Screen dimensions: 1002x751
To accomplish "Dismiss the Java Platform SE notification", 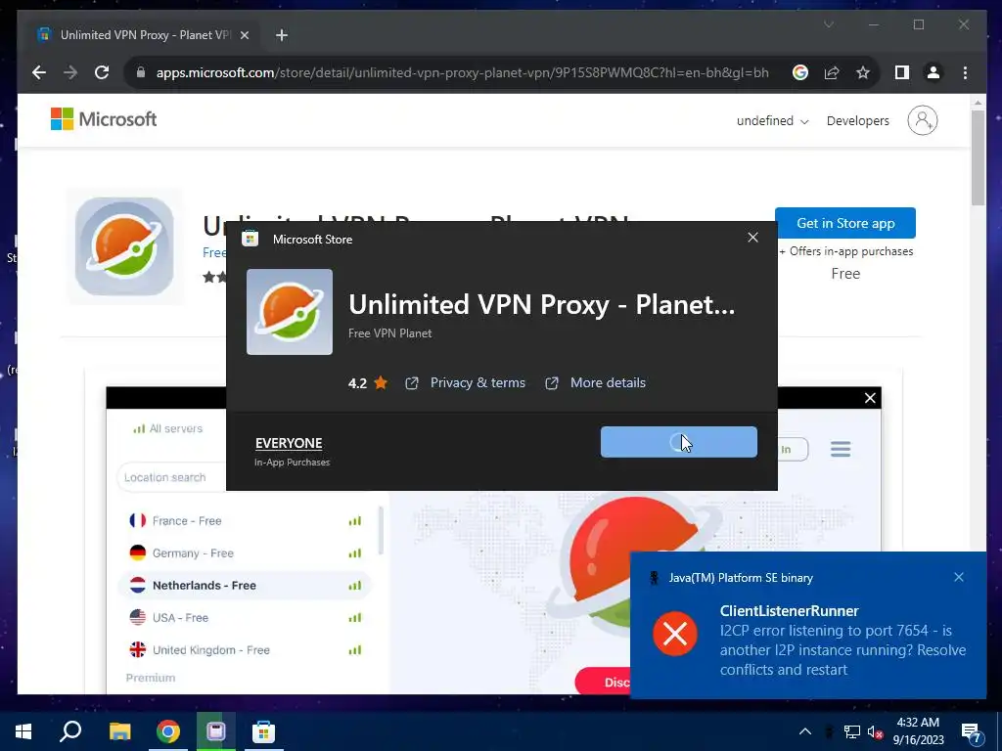I will coord(959,577).
